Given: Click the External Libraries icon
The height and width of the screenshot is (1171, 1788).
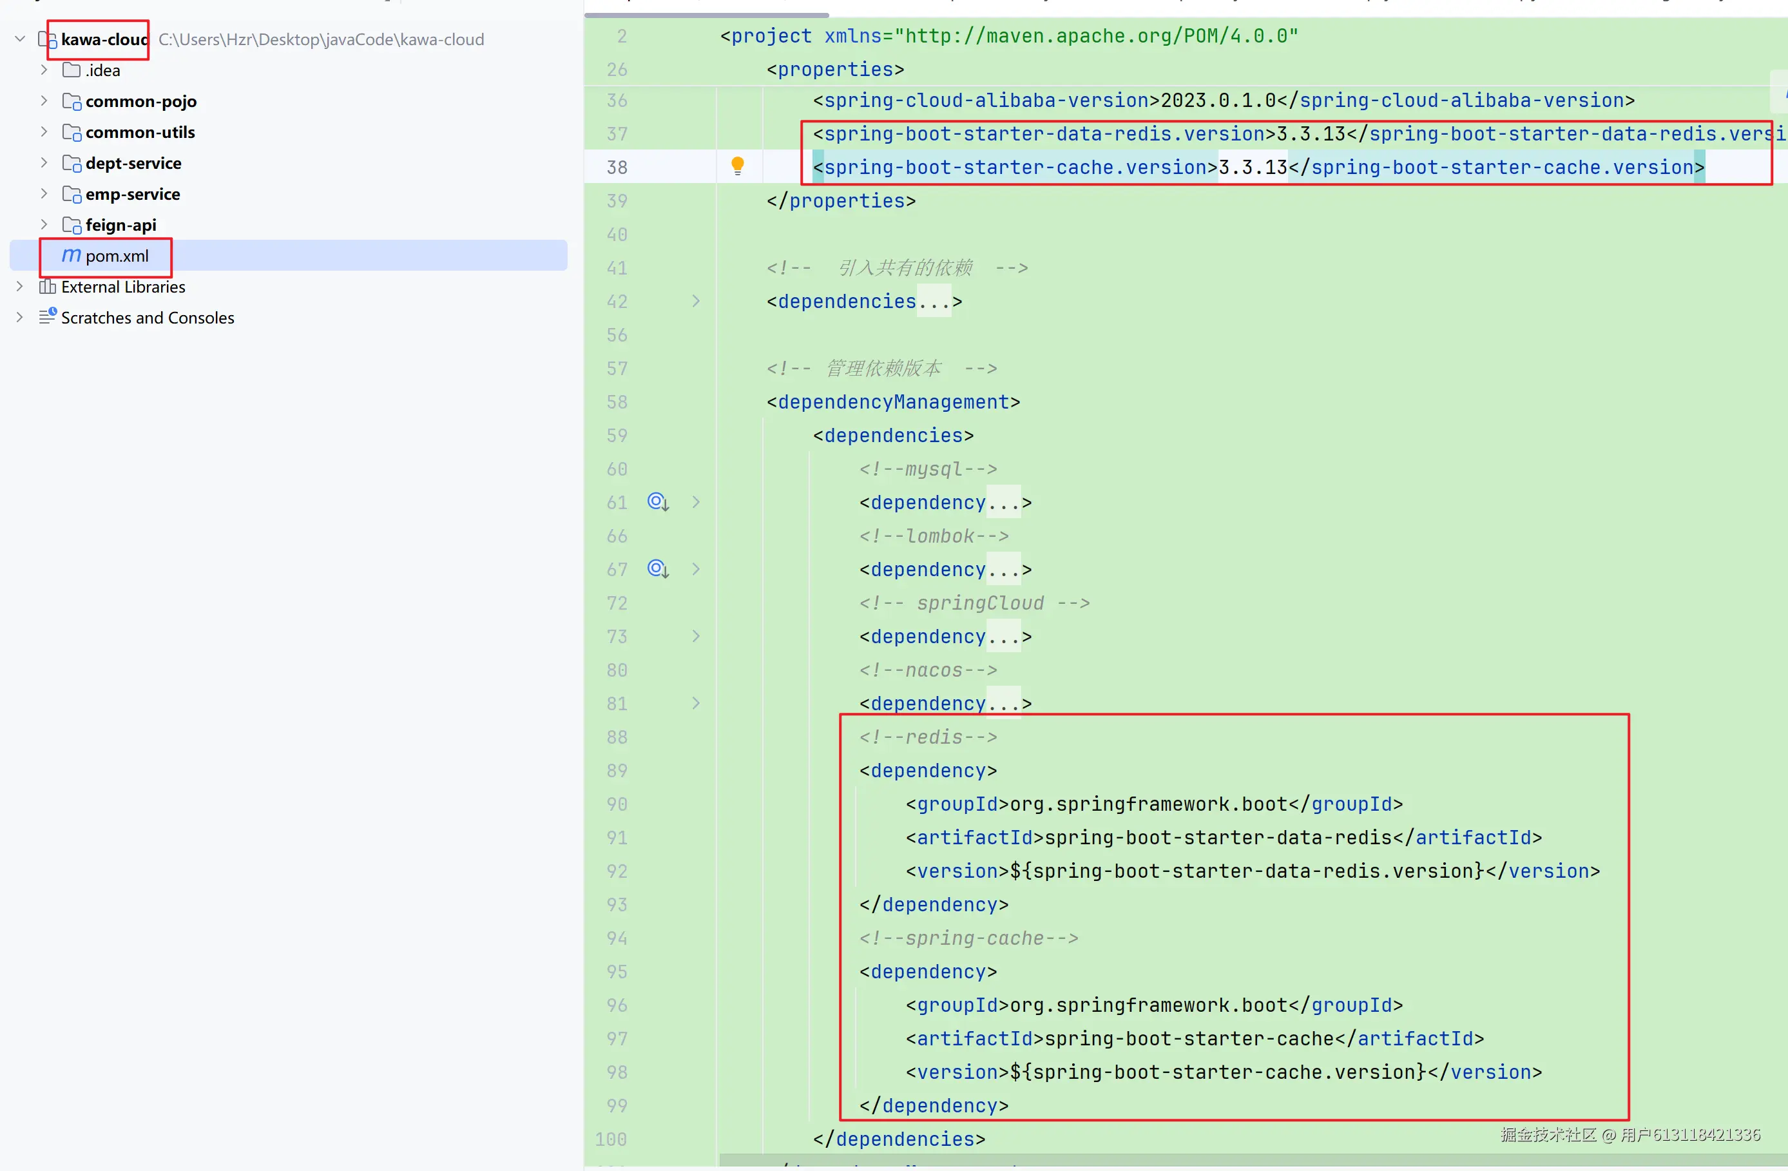Looking at the screenshot, I should [x=47, y=286].
